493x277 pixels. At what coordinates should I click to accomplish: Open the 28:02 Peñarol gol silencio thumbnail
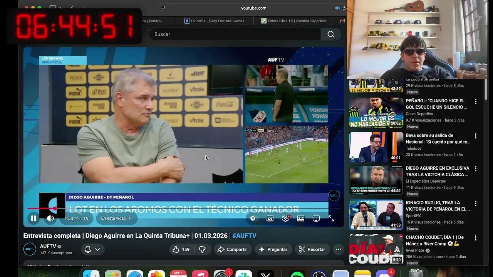click(x=376, y=112)
